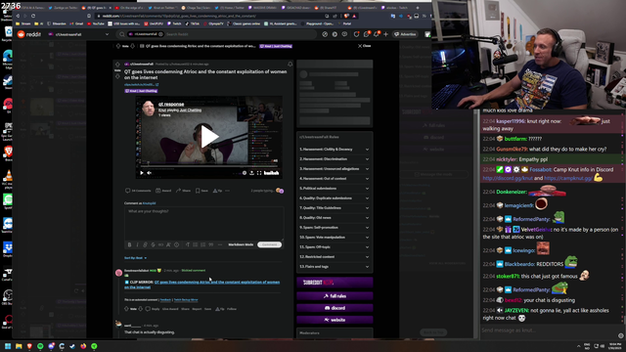The height and width of the screenshot is (352, 626).
Task: Open the 'website' sidebar button
Action: (335, 320)
